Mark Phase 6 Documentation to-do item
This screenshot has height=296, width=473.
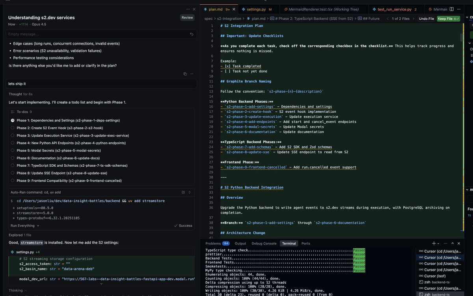point(13,158)
